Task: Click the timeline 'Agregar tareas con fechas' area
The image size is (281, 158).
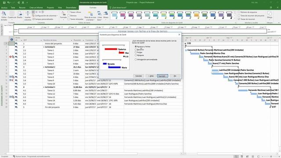Action: coord(143,31)
